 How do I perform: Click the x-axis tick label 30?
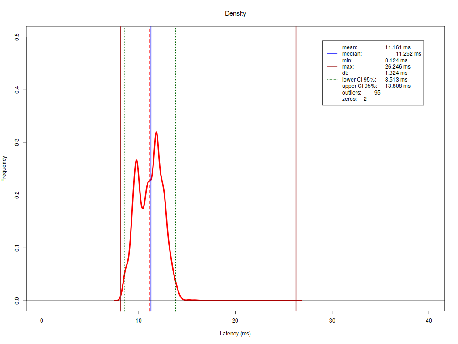[x=332, y=321]
